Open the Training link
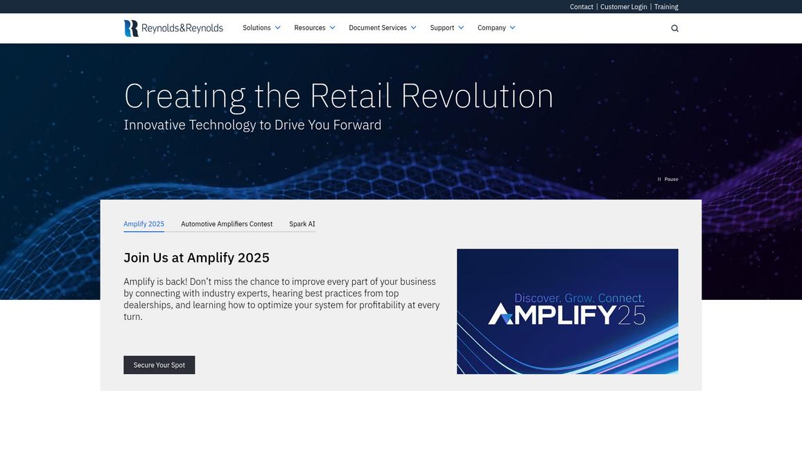 [666, 7]
